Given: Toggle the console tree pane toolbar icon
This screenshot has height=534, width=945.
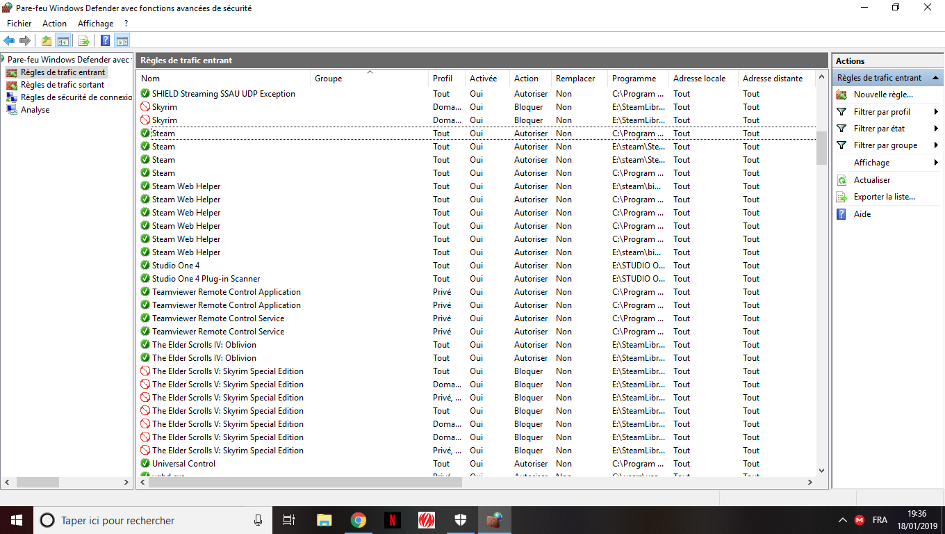Looking at the screenshot, I should (x=63, y=40).
